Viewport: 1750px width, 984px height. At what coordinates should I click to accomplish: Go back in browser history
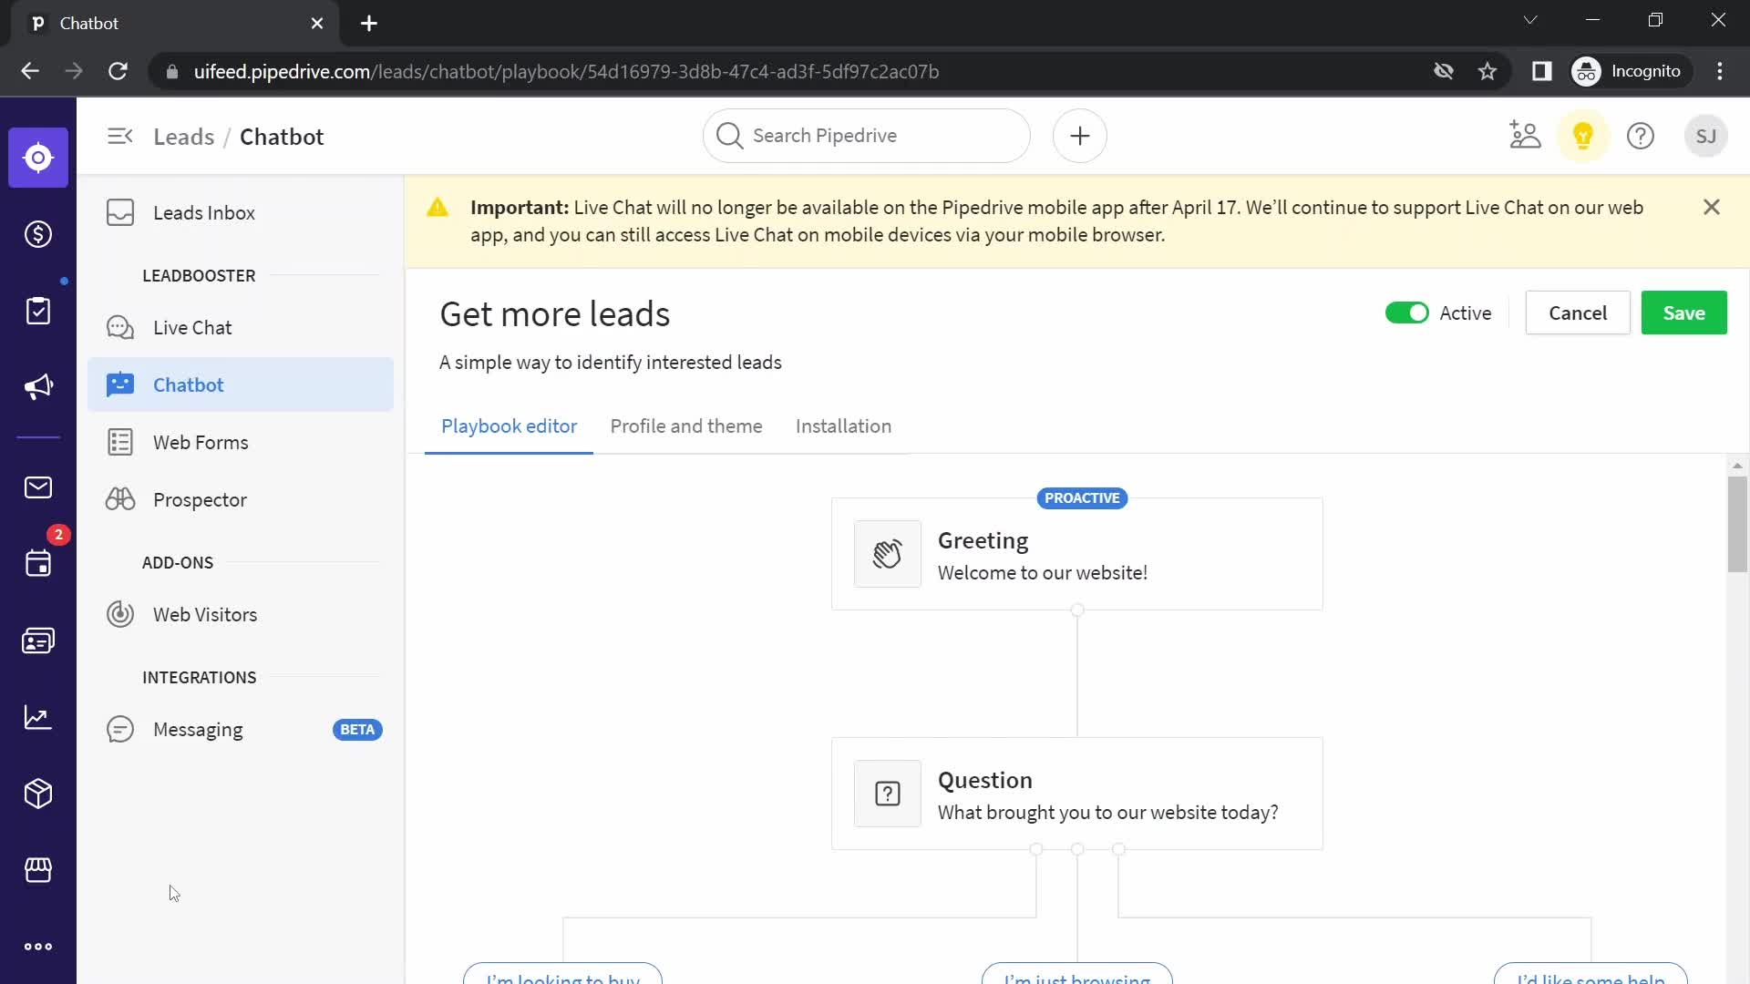click(x=30, y=71)
